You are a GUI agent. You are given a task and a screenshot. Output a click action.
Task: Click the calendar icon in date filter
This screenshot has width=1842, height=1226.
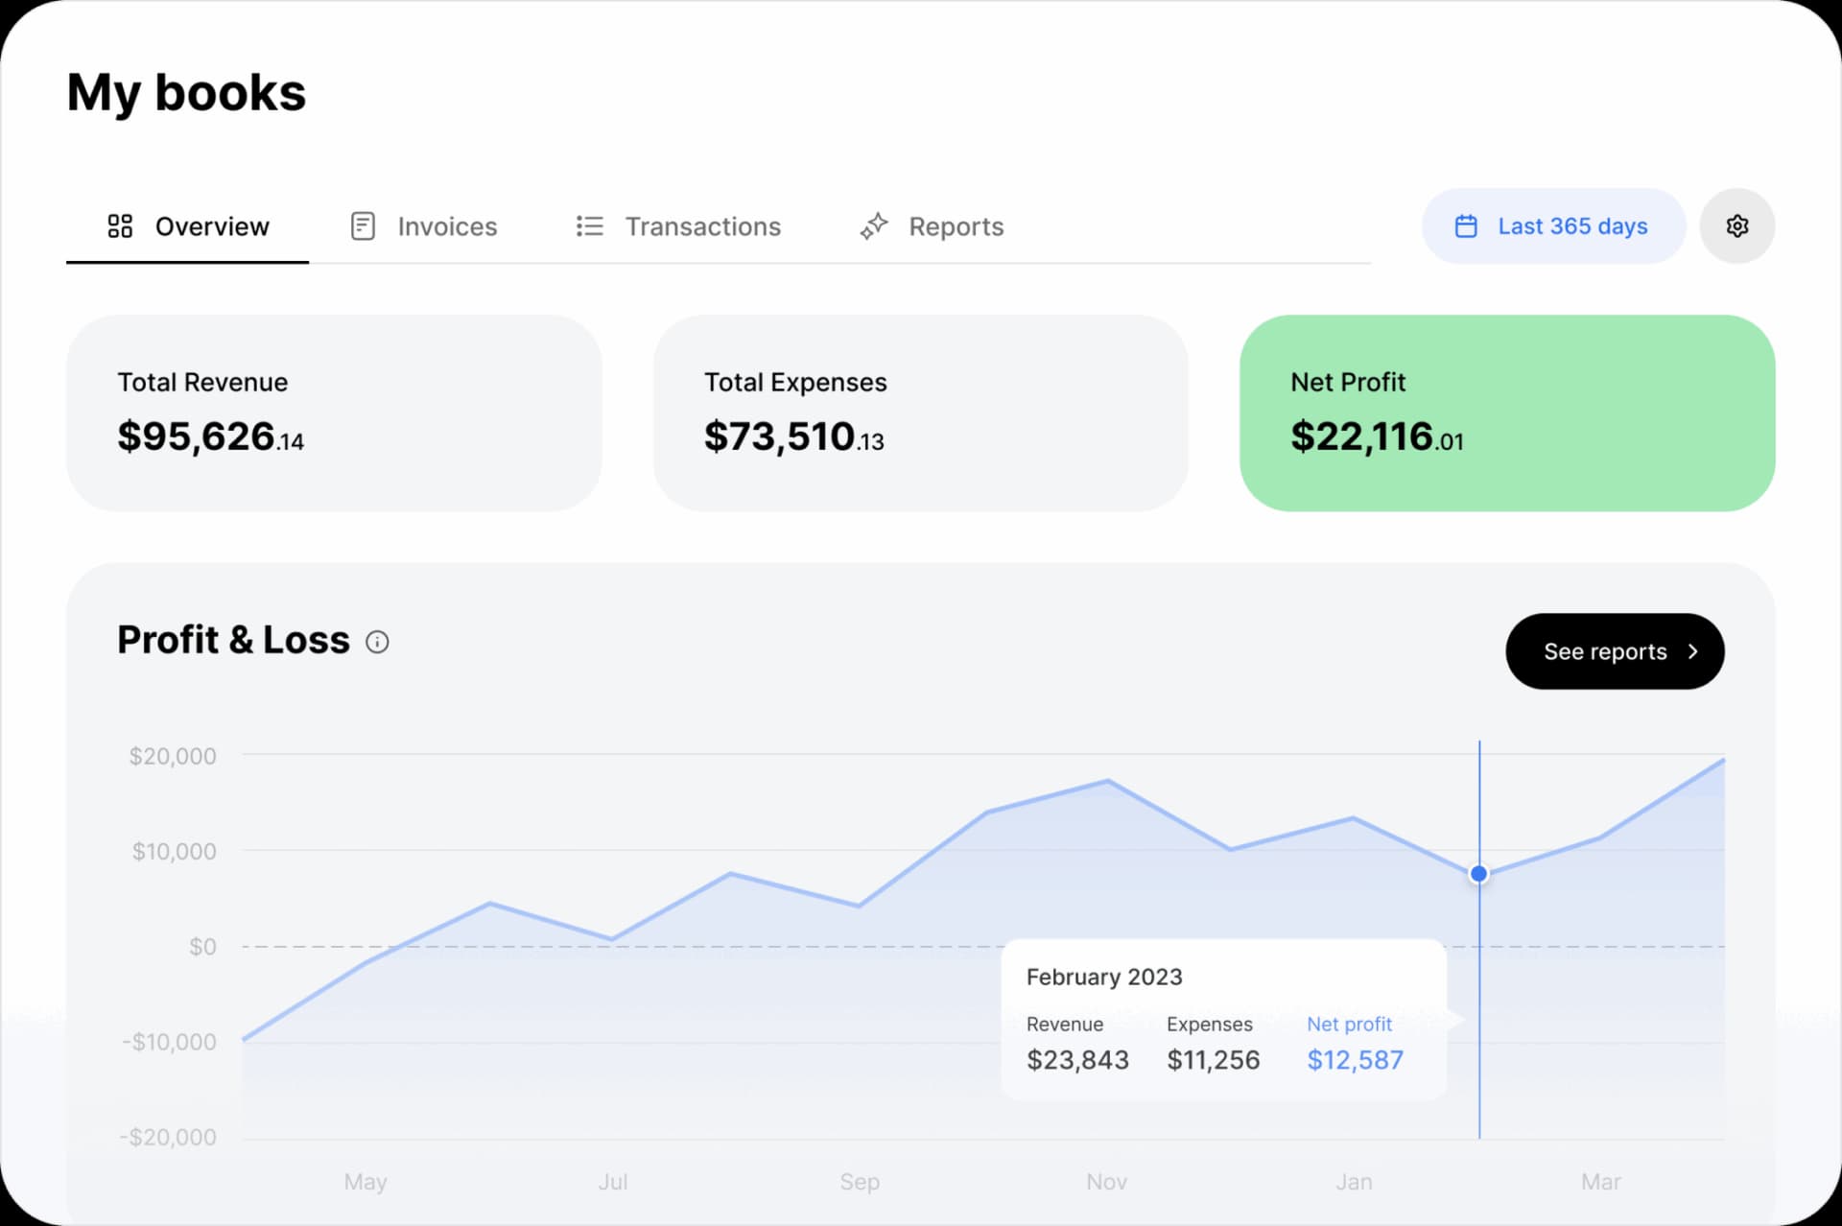tap(1466, 226)
